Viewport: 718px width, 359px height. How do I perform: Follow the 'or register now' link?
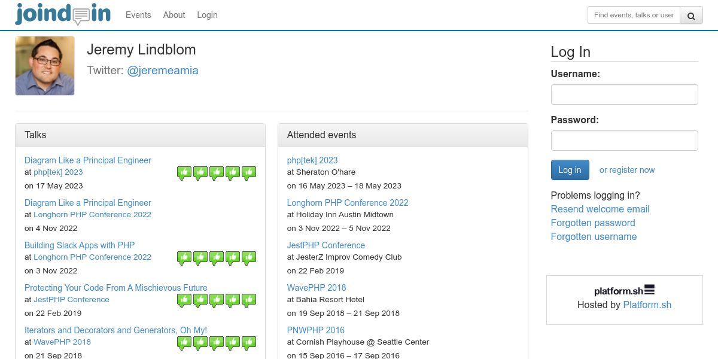click(627, 170)
